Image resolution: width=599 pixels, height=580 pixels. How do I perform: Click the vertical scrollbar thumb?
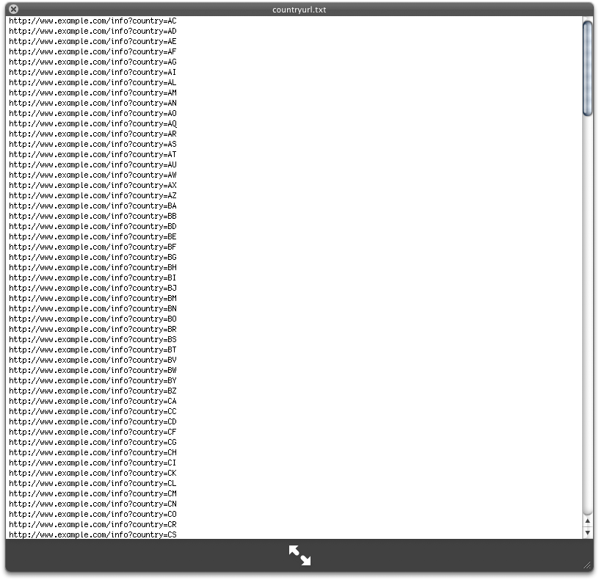pos(587,68)
